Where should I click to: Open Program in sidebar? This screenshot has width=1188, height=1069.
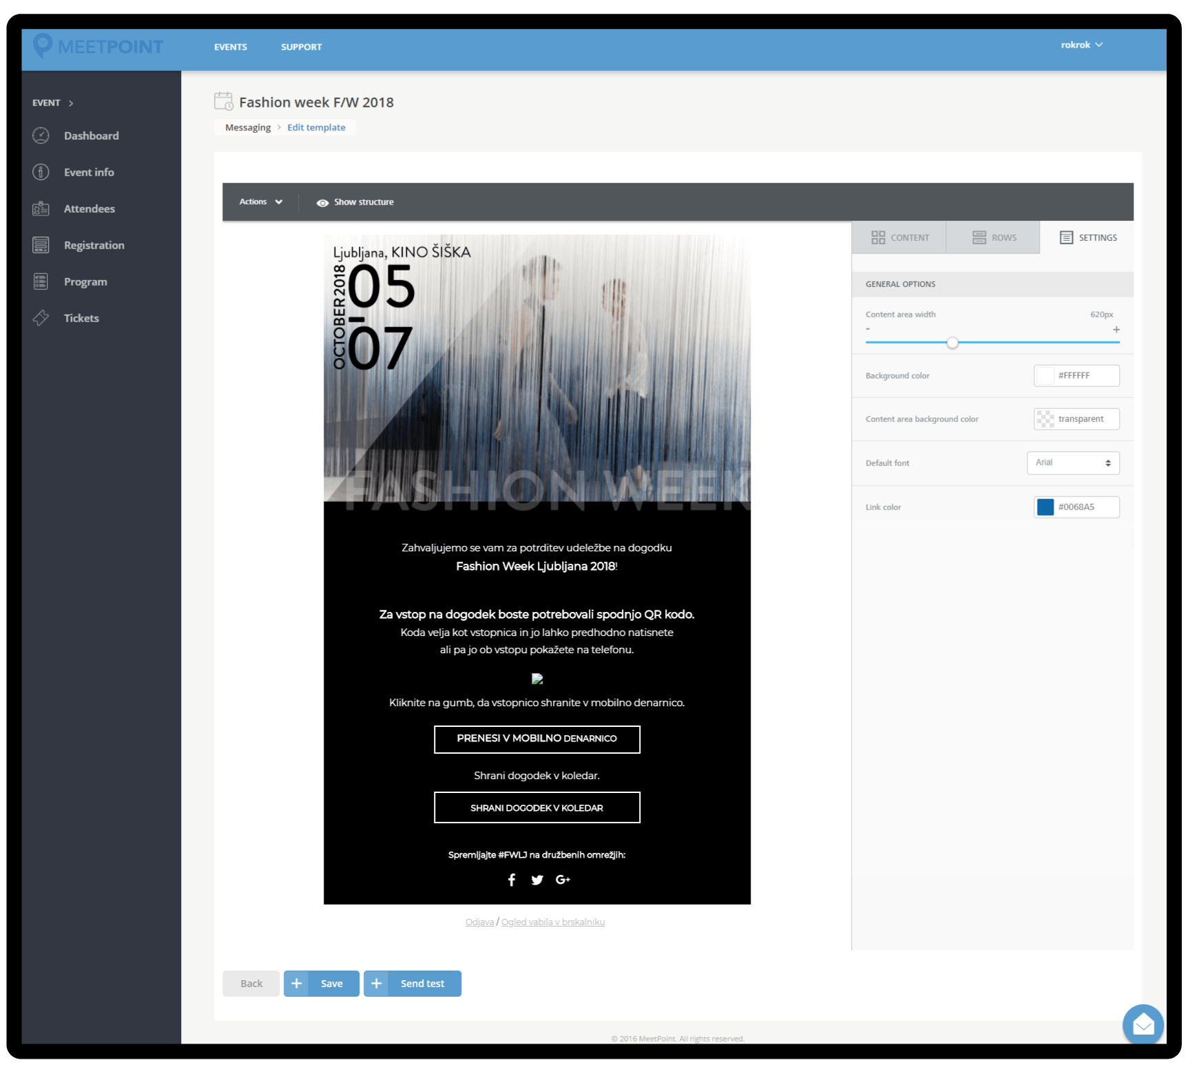[85, 282]
